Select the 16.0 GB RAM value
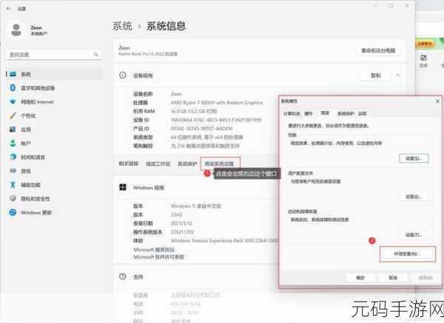The image size is (444, 323). (194, 111)
